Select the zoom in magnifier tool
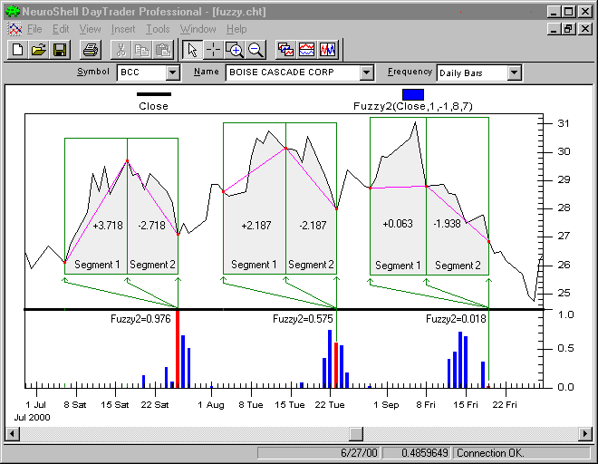This screenshot has height=464, width=598. pos(234,50)
